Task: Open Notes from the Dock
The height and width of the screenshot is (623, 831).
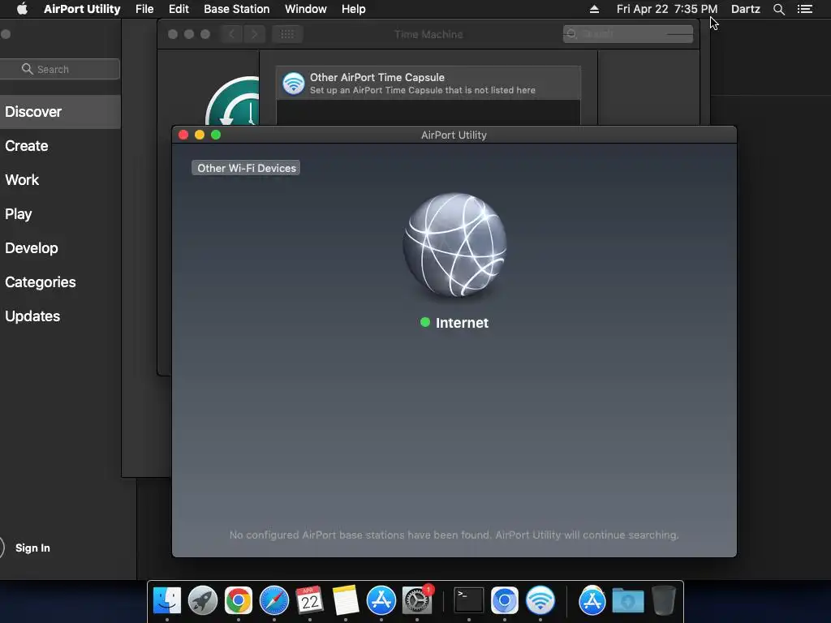Action: tap(346, 600)
